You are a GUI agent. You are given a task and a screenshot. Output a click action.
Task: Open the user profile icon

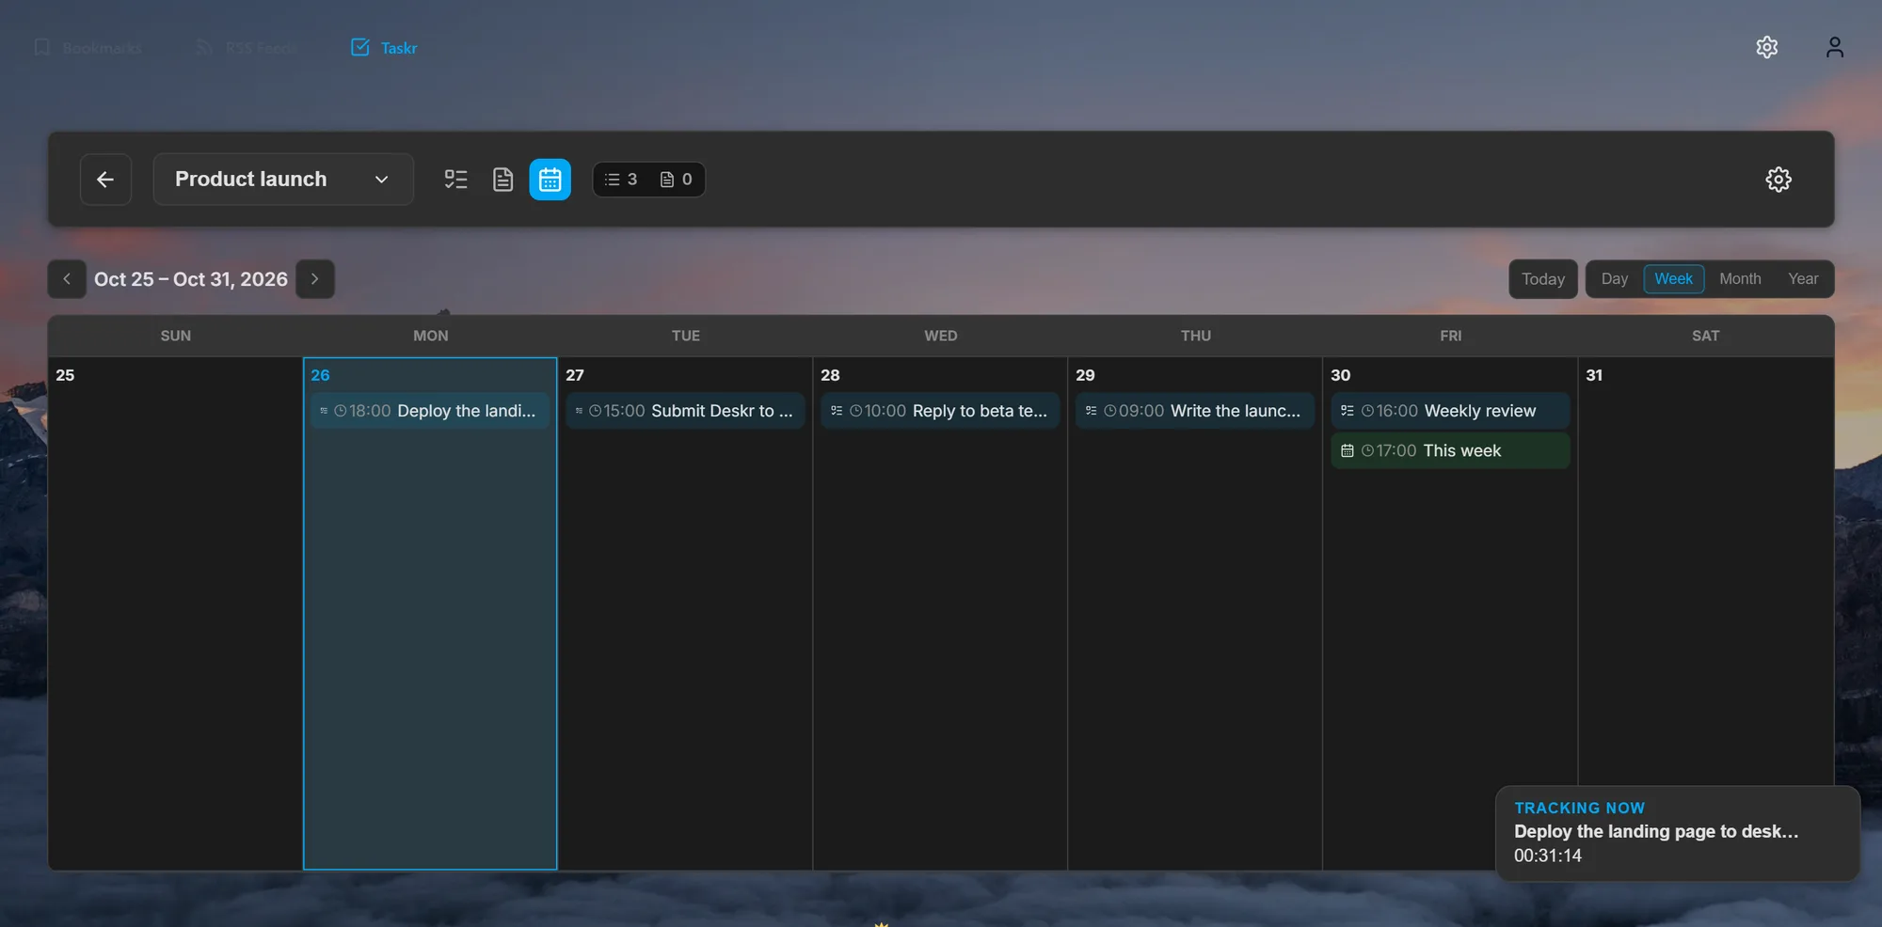(1834, 47)
